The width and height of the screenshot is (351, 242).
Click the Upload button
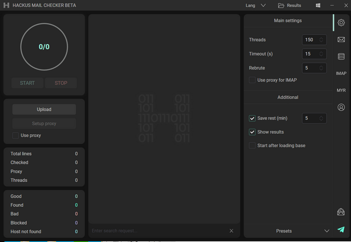[44, 110]
